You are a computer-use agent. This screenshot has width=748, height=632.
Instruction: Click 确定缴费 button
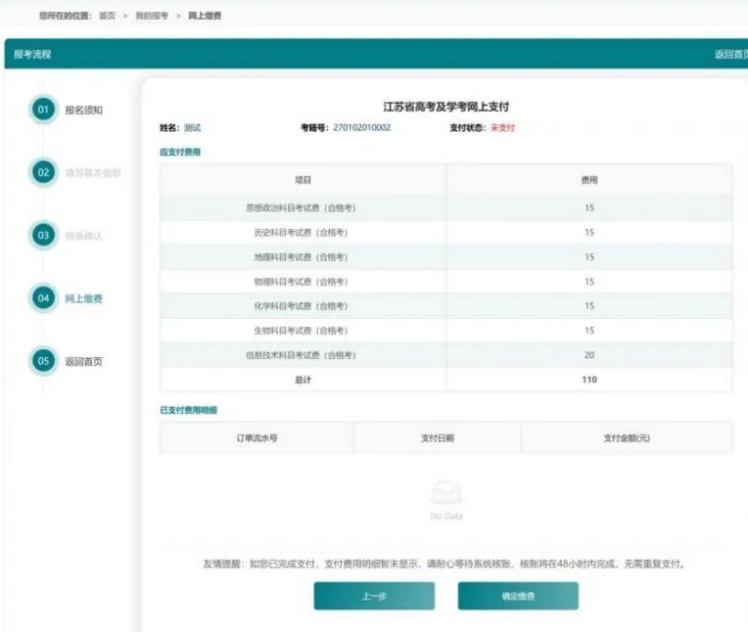pos(518,596)
